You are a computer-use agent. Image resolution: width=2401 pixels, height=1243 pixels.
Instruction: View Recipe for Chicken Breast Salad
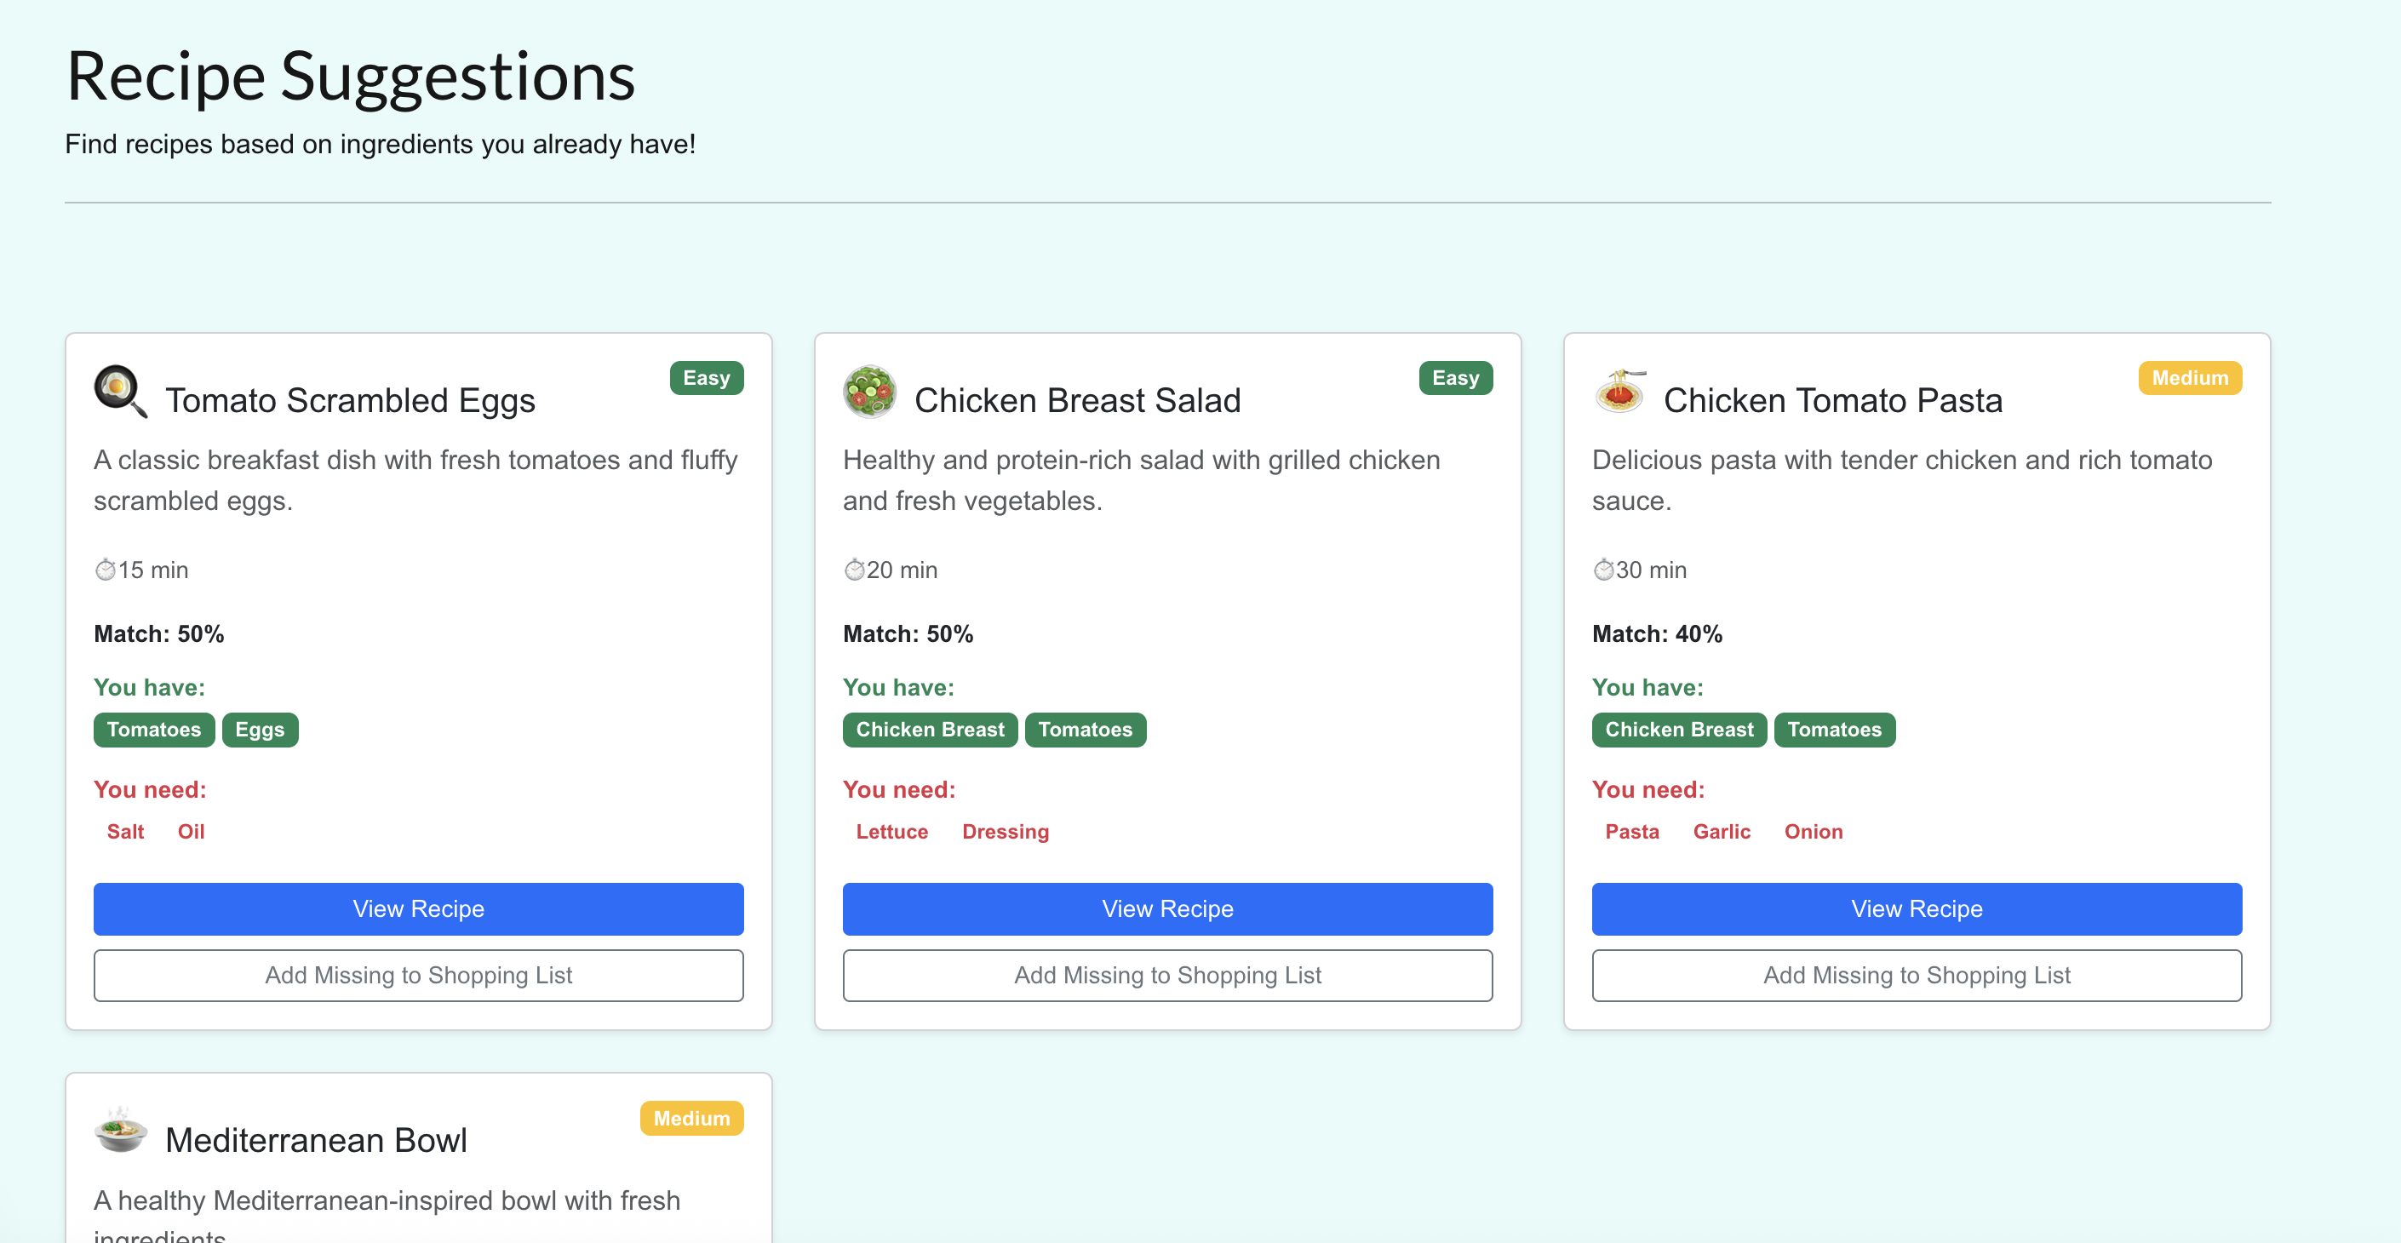(x=1167, y=908)
